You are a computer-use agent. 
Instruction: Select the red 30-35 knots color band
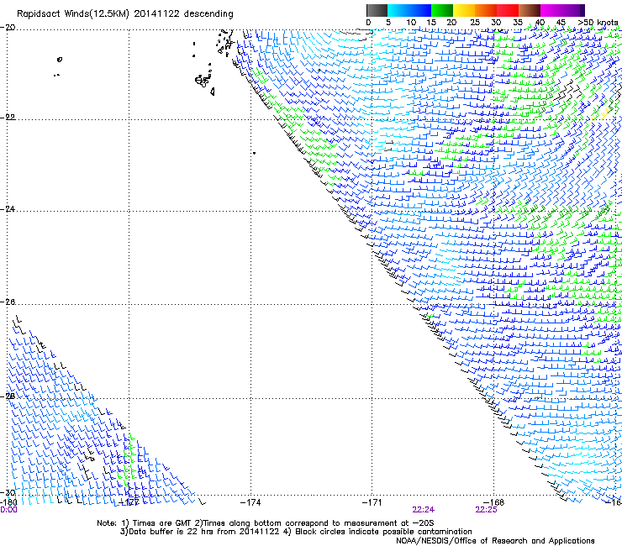[x=508, y=10]
